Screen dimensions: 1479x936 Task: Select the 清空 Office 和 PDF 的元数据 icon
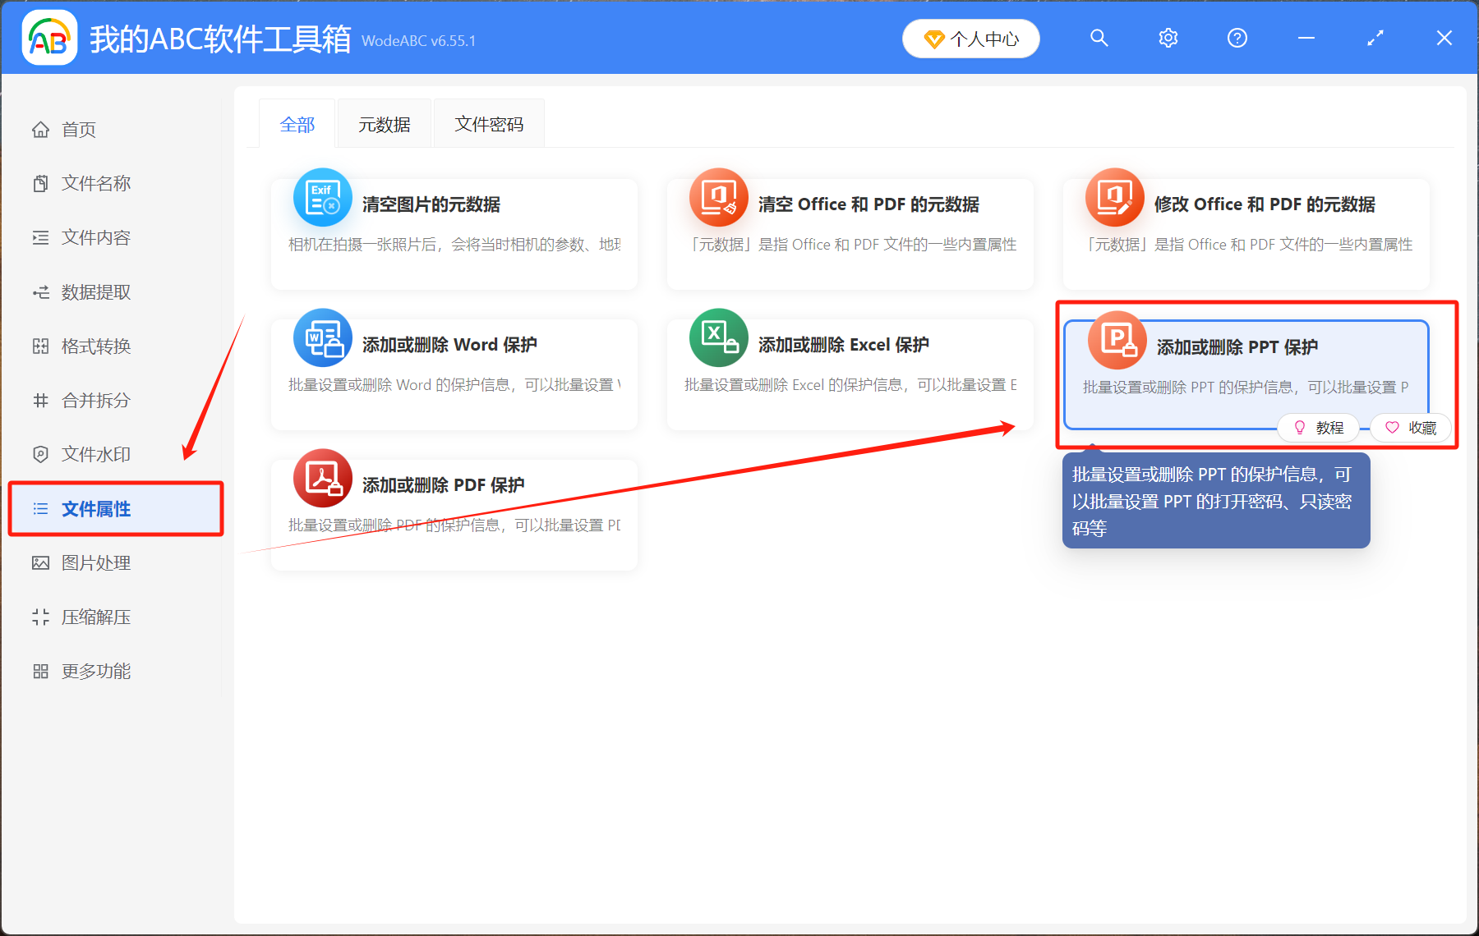(718, 198)
